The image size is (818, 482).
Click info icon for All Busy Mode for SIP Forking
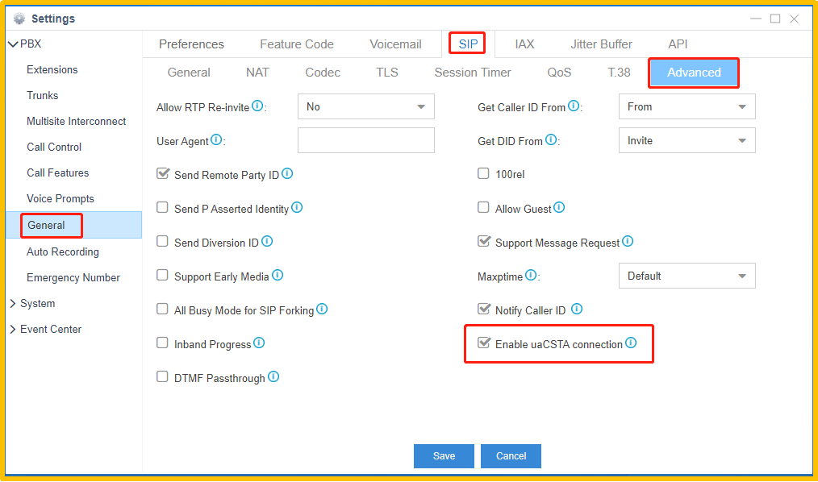322,309
